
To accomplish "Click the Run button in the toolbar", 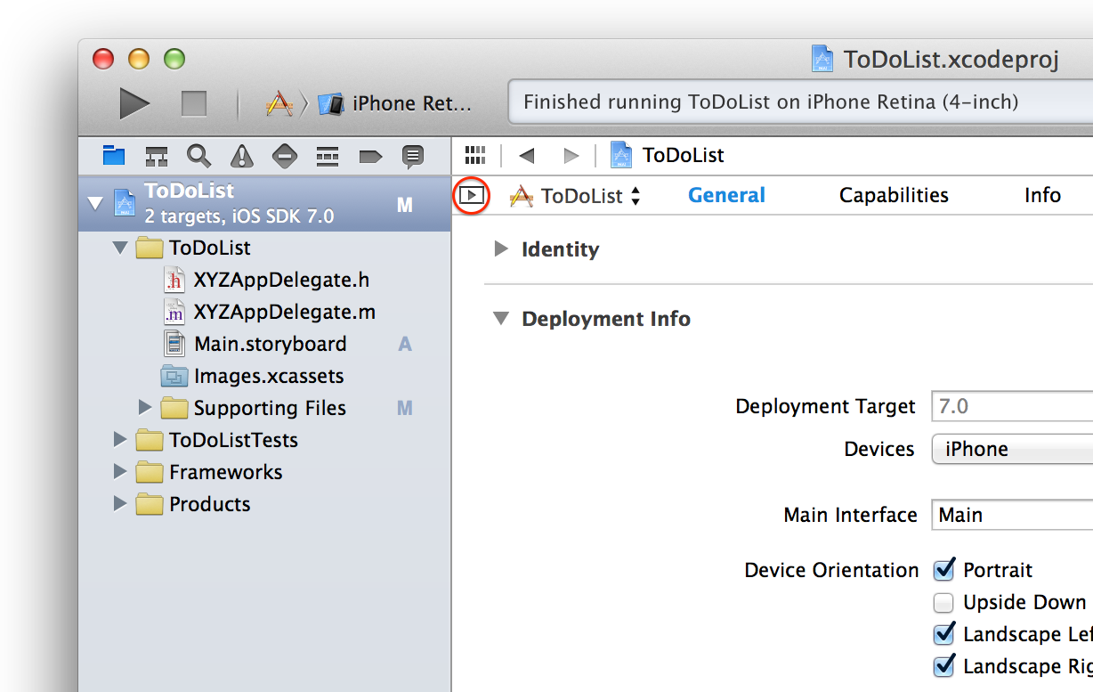I will coord(134,103).
